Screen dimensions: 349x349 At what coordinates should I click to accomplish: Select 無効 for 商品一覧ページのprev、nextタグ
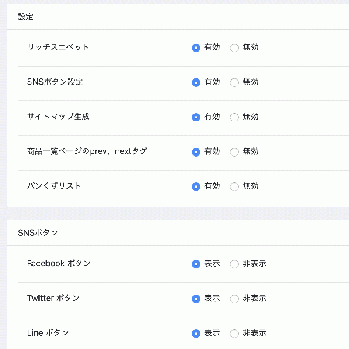(x=234, y=152)
